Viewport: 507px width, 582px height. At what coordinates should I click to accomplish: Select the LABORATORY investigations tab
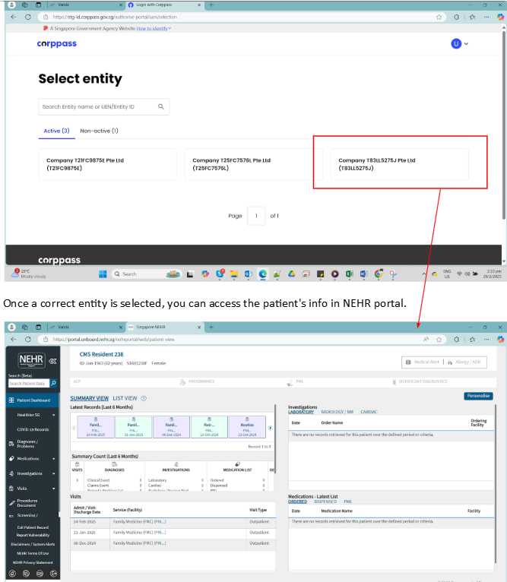pyautogui.click(x=301, y=412)
